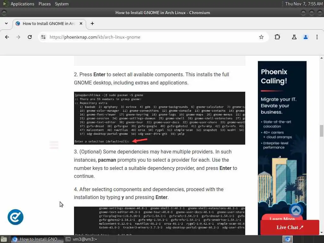
Task: Close the GNOME in Arch tab
Action: click(81, 23)
